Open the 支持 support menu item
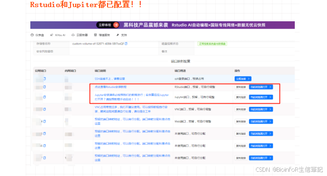Screen dimensions: 327x176 tap(122, 35)
